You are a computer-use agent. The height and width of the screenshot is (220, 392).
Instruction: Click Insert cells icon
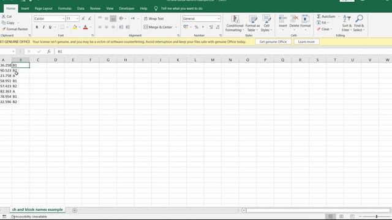(x=283, y=19)
